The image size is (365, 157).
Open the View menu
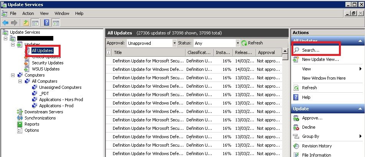(x=44, y=13)
